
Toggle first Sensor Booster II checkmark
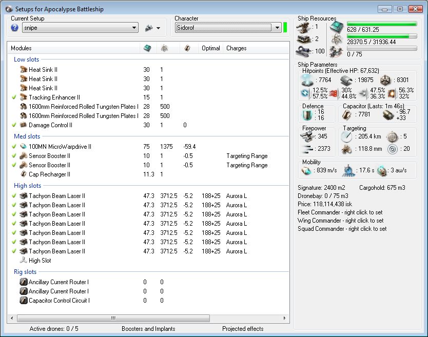14,156
